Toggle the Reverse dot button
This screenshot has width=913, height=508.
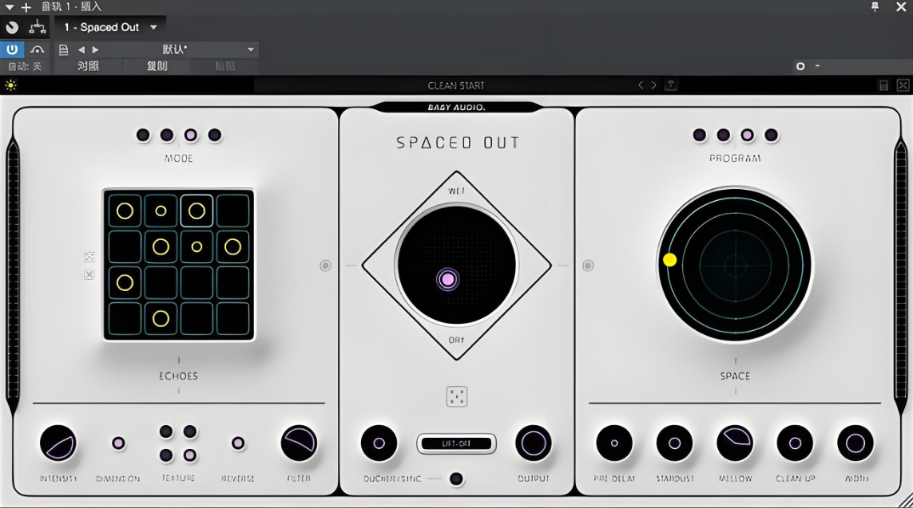(x=237, y=443)
